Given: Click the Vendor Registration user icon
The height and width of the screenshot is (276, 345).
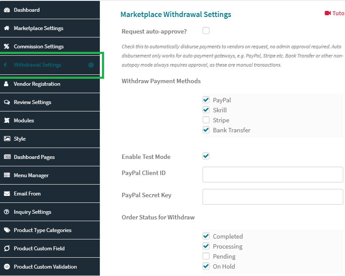Looking at the screenshot, I should coord(7,84).
